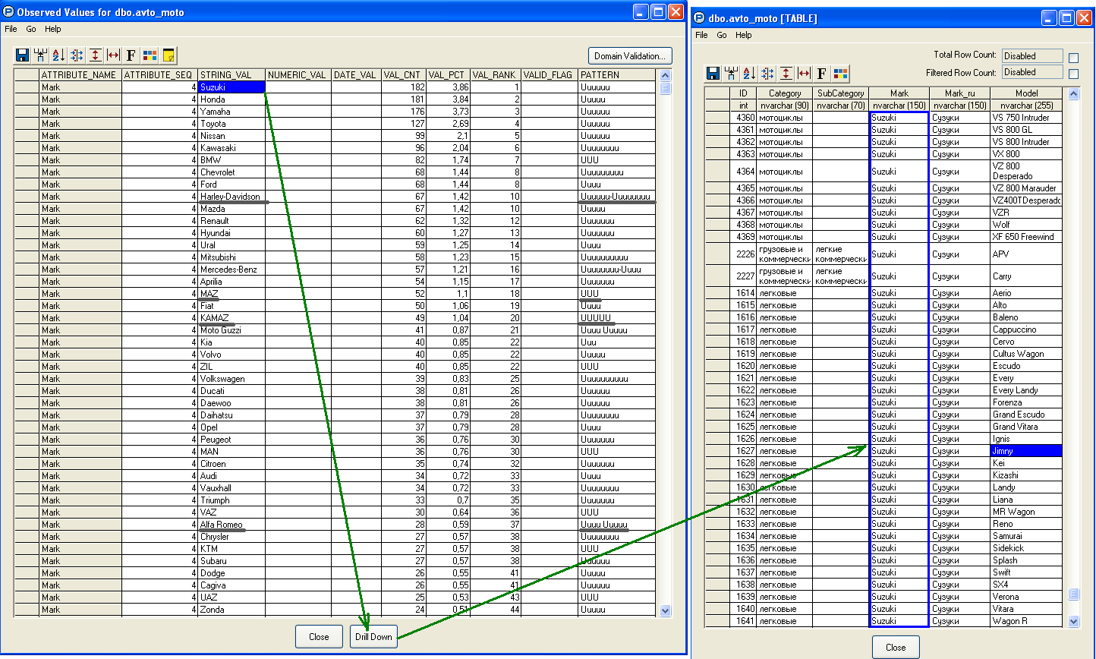1096x659 pixels.
Task: Select the Suzuki cell in STRING_VAL column
Action: point(231,87)
